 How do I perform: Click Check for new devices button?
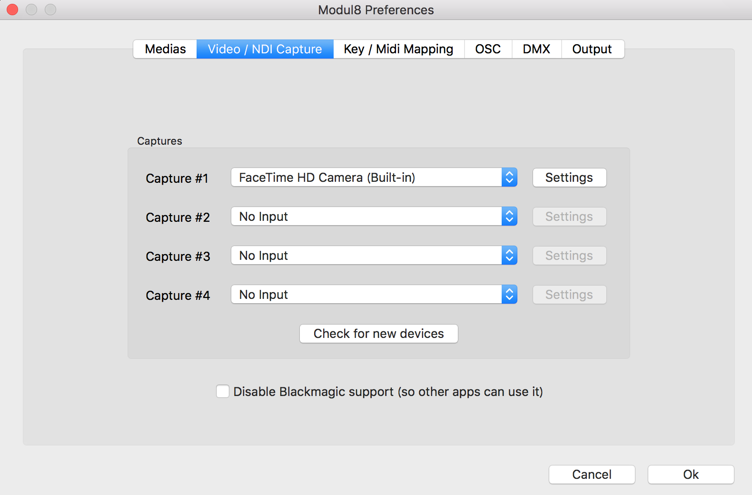tap(378, 334)
